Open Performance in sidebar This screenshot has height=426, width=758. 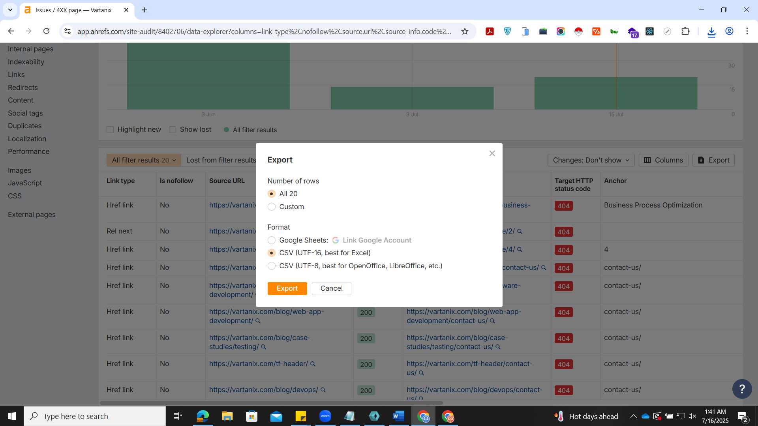click(x=28, y=151)
